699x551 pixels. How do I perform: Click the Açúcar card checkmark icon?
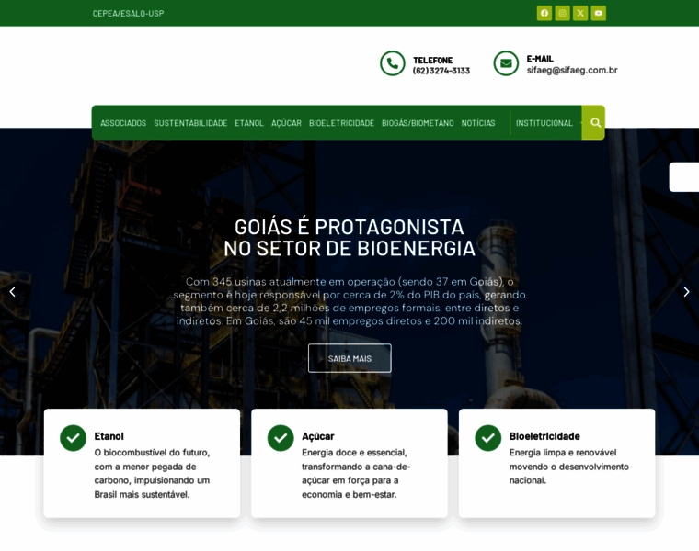click(x=281, y=438)
